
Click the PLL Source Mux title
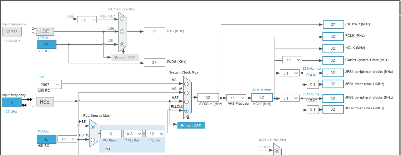(96, 116)
